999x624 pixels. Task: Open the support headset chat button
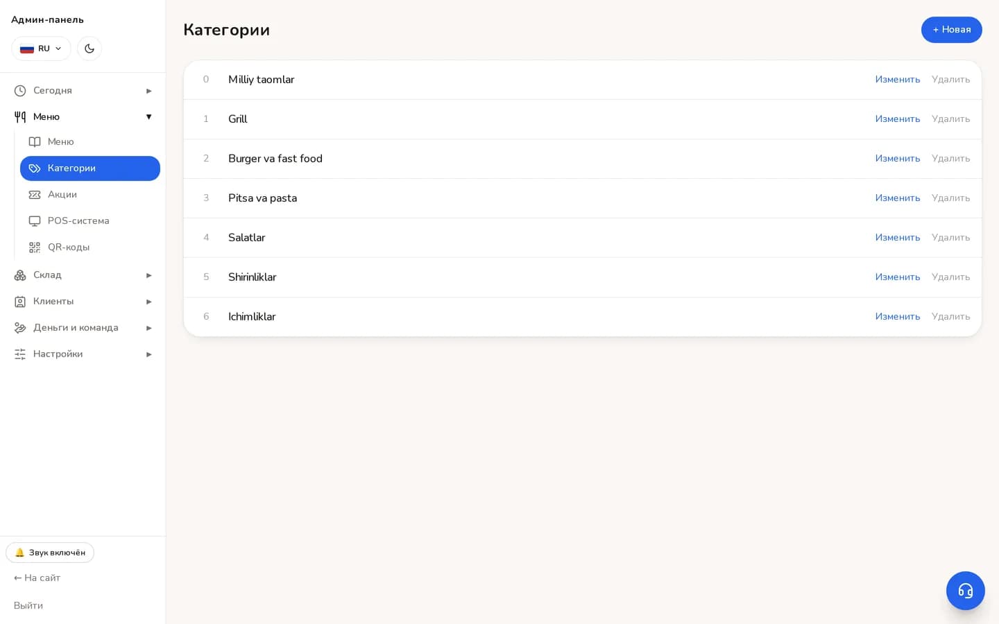(x=965, y=591)
